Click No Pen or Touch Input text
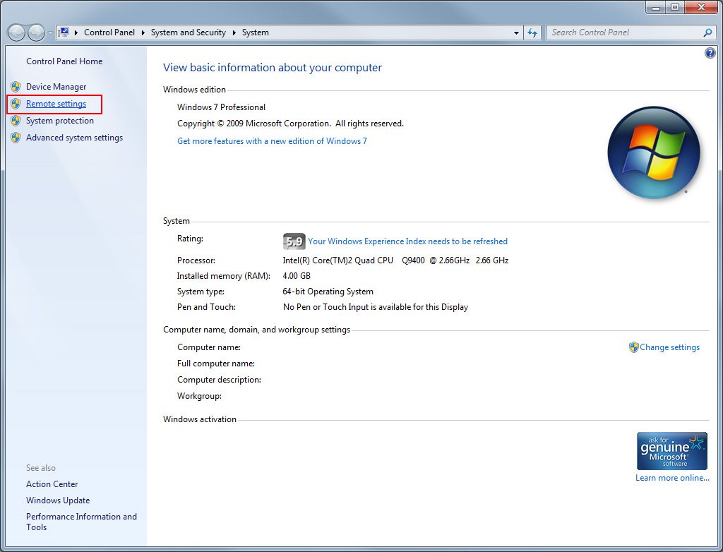 tap(376, 307)
